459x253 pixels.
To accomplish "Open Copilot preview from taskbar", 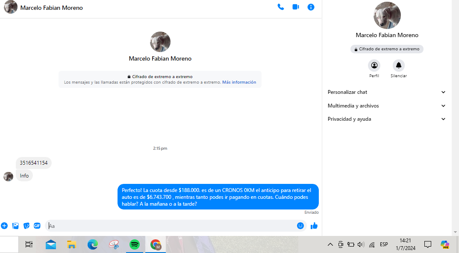I will pos(445,244).
